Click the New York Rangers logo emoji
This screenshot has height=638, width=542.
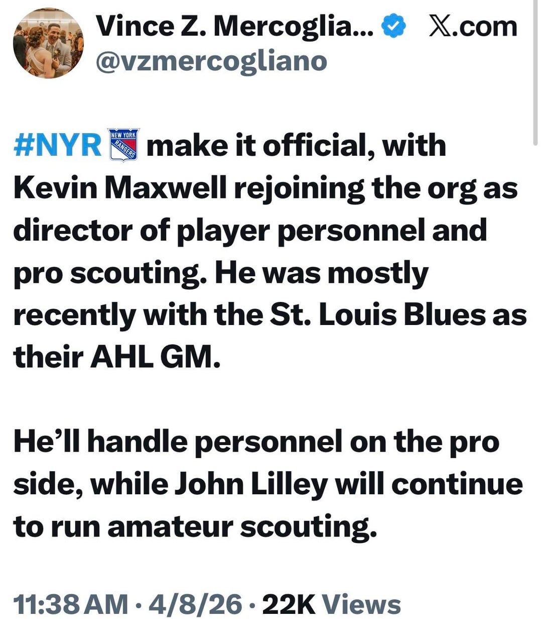[124, 145]
